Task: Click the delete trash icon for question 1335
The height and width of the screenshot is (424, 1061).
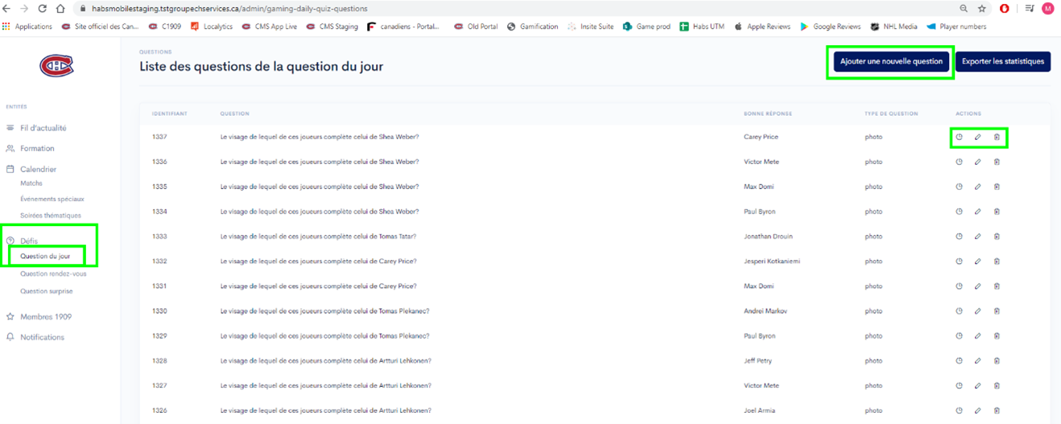Action: coord(997,187)
